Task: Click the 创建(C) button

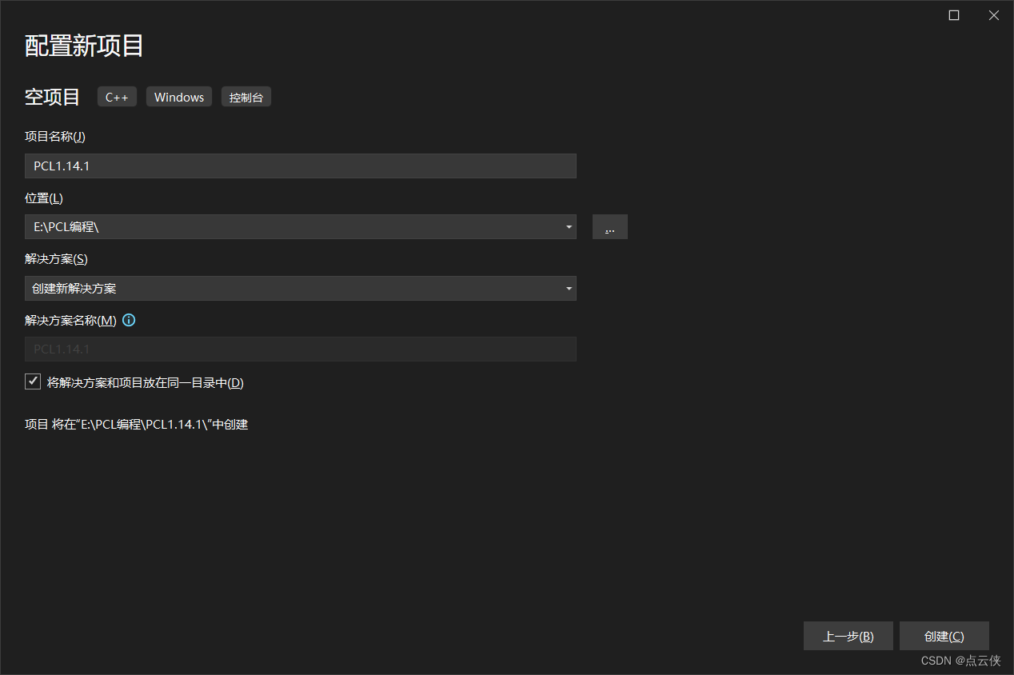Action: (x=944, y=637)
